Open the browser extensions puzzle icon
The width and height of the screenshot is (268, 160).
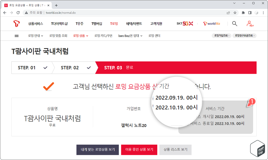coord(243,12)
